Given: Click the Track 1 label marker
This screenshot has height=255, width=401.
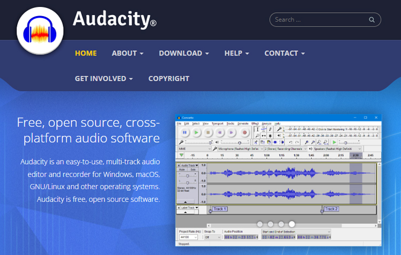Looking at the screenshot, I should tap(220, 209).
